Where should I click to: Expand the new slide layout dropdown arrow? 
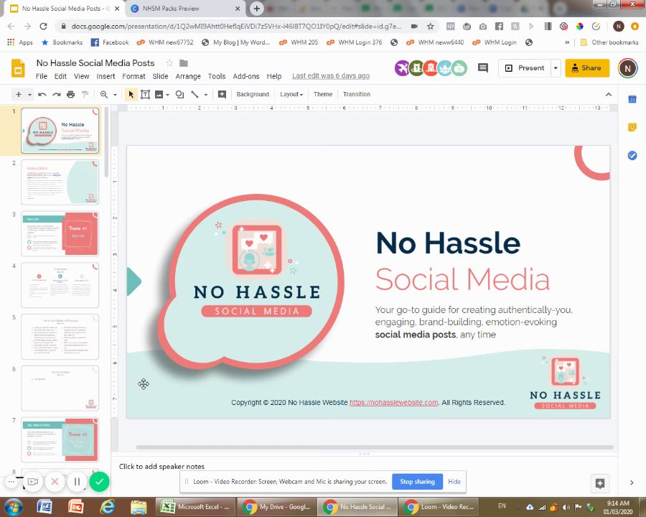[x=29, y=95]
